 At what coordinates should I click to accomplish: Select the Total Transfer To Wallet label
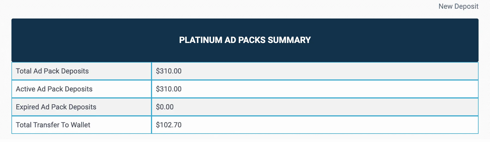53,125
